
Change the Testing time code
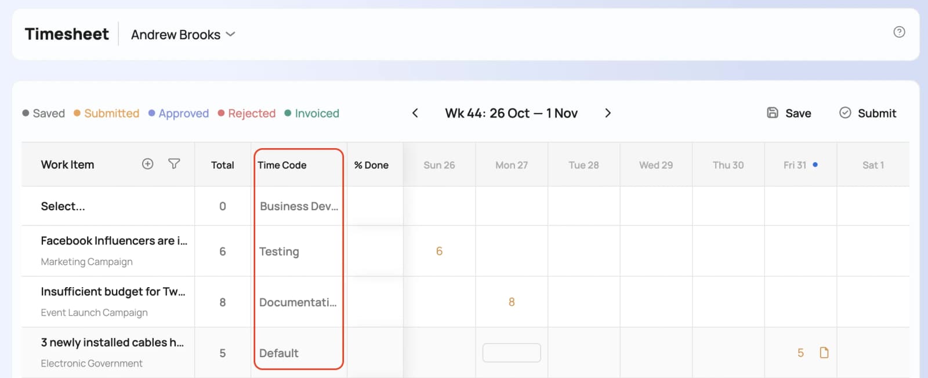click(x=279, y=251)
